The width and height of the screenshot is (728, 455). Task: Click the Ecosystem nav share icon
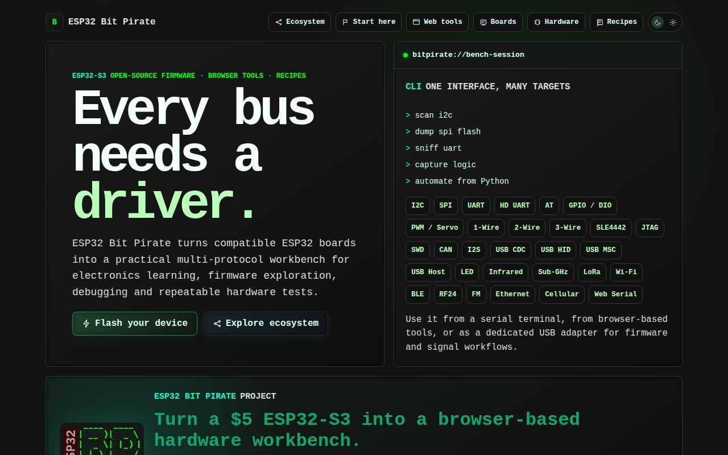point(279,22)
